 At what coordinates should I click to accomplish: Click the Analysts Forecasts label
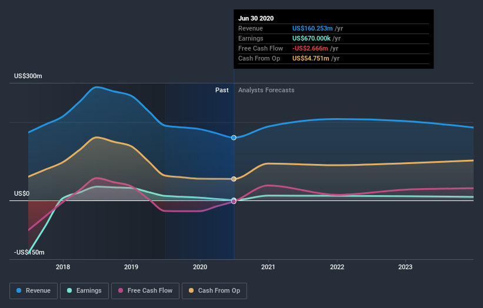click(266, 90)
